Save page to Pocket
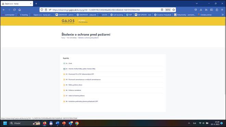 (x=196, y=10)
